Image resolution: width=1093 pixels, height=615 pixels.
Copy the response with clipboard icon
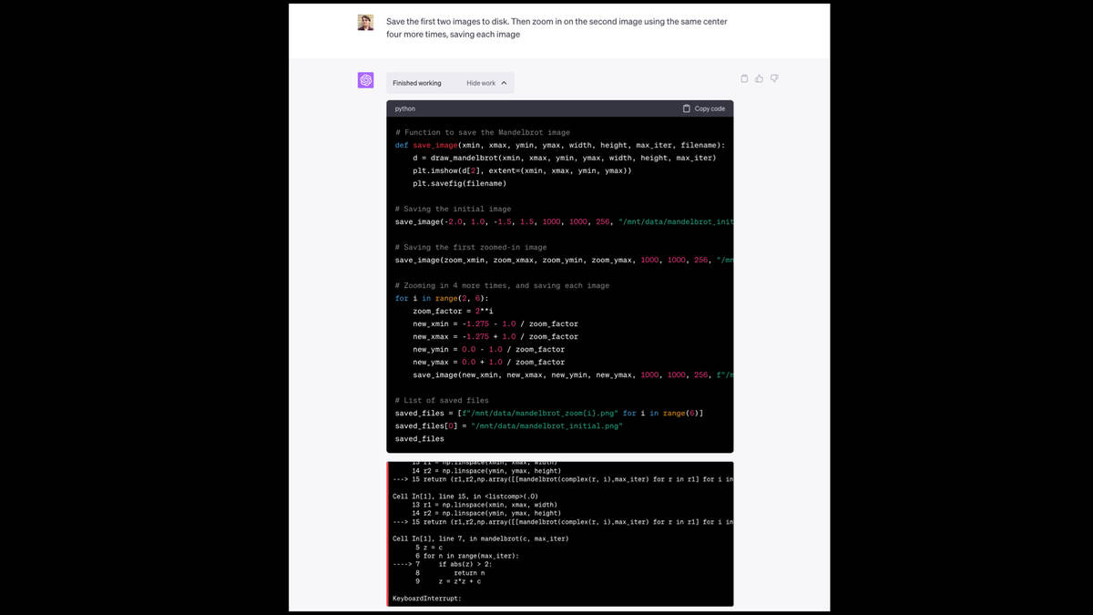[x=744, y=78]
